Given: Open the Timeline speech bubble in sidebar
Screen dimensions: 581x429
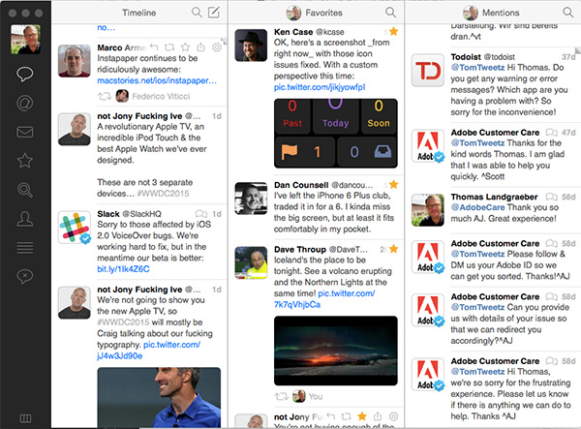Looking at the screenshot, I should point(25,75).
